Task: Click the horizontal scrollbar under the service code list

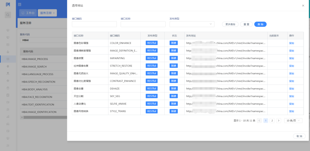Action: tap(43, 117)
